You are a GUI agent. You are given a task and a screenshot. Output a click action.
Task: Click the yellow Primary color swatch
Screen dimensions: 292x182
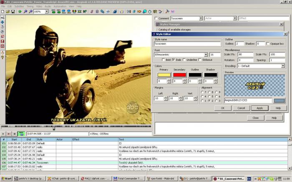pos(164,75)
